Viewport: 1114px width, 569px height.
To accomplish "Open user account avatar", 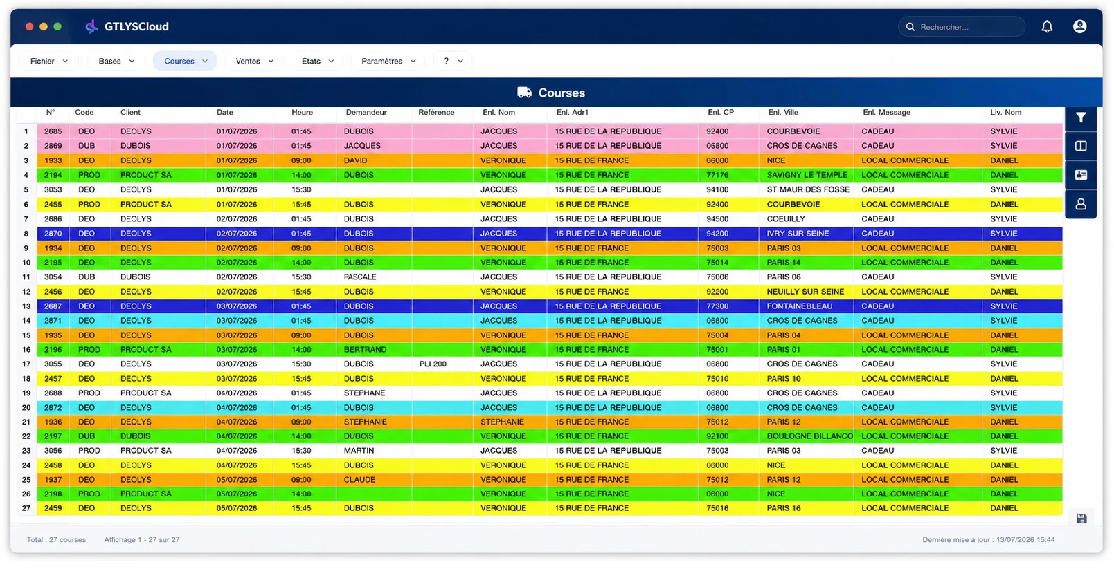I will point(1079,26).
